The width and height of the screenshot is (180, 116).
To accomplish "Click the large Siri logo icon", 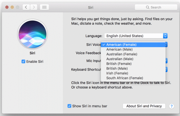I will [33, 34].
